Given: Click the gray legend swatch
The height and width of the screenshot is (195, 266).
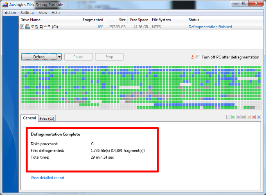Looking at the screenshot, I should 243,117.
